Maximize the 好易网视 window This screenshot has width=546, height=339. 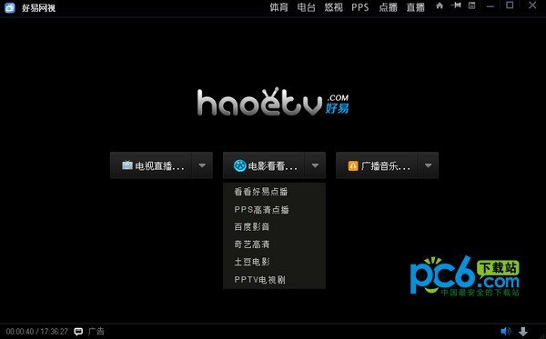pos(510,5)
